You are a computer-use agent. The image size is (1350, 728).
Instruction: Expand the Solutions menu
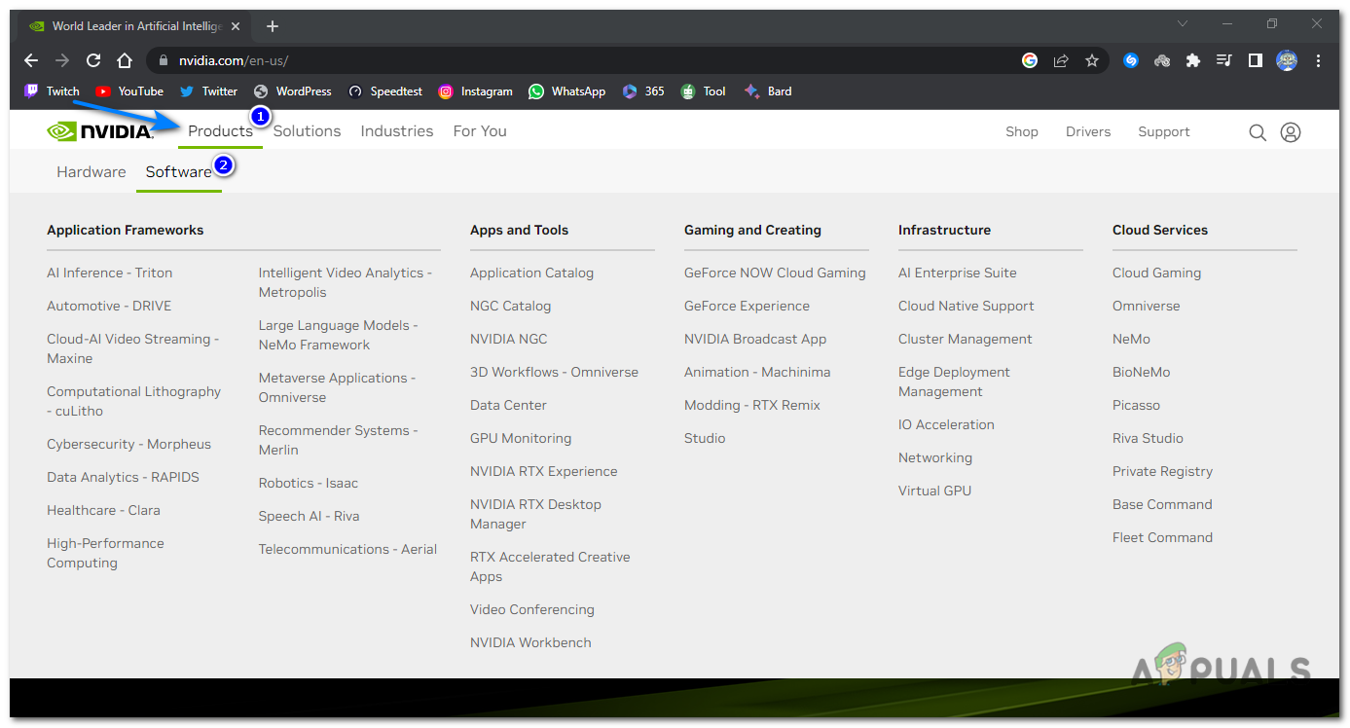(307, 130)
